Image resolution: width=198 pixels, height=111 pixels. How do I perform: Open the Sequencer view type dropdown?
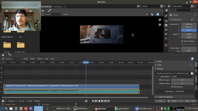coord(12,59)
